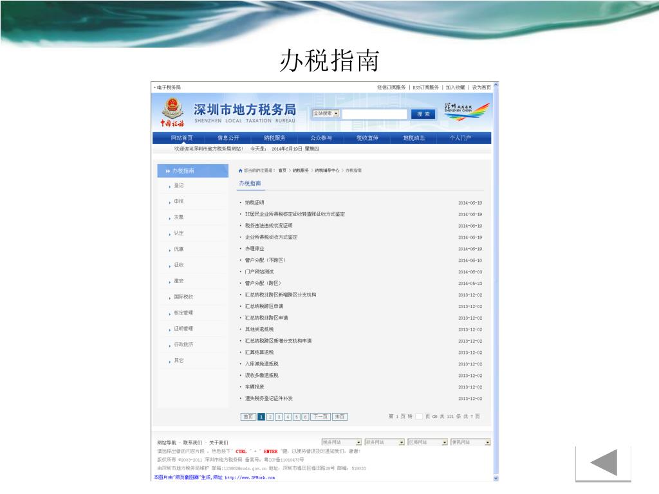Click the 首页 pagination button

[248, 417]
